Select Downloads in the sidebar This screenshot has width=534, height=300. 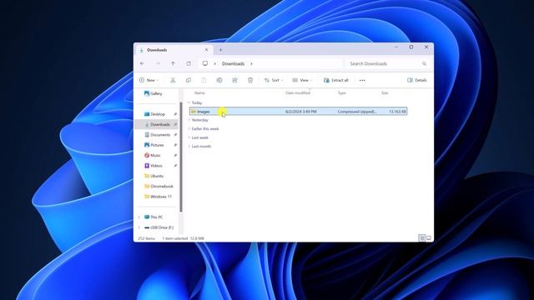pos(157,124)
